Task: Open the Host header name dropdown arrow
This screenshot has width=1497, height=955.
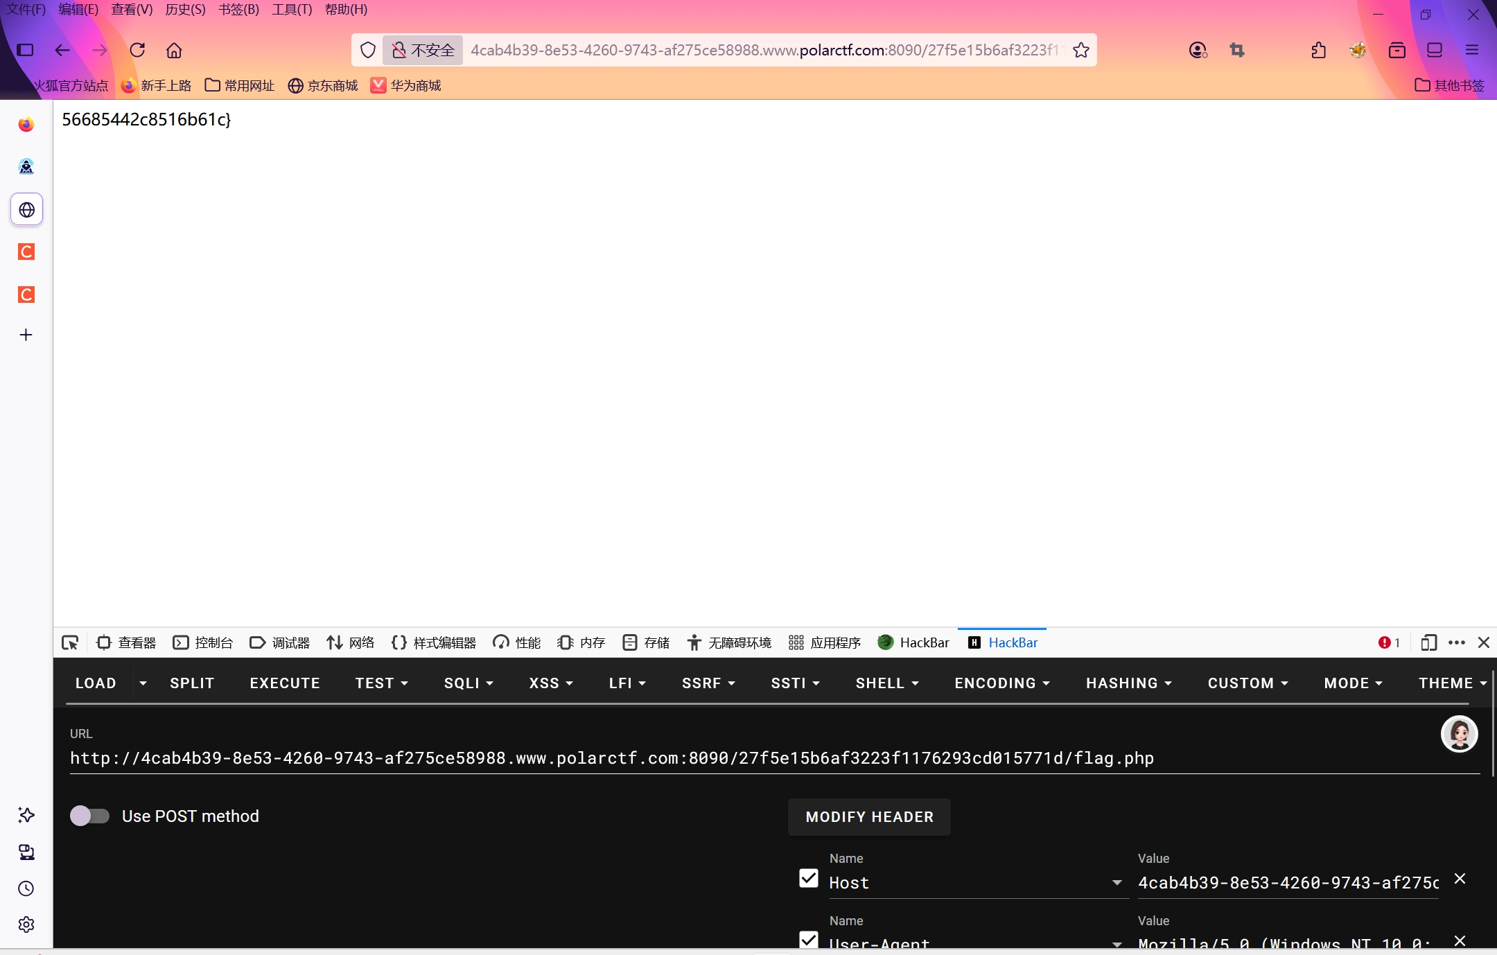Action: coord(1117,882)
